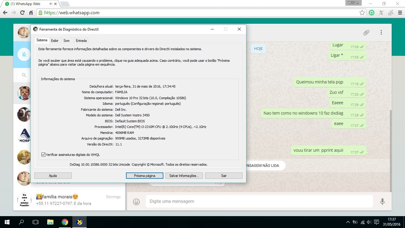Click the DirectX dialog title bar icon
This screenshot has height=228, width=405.
[36, 29]
